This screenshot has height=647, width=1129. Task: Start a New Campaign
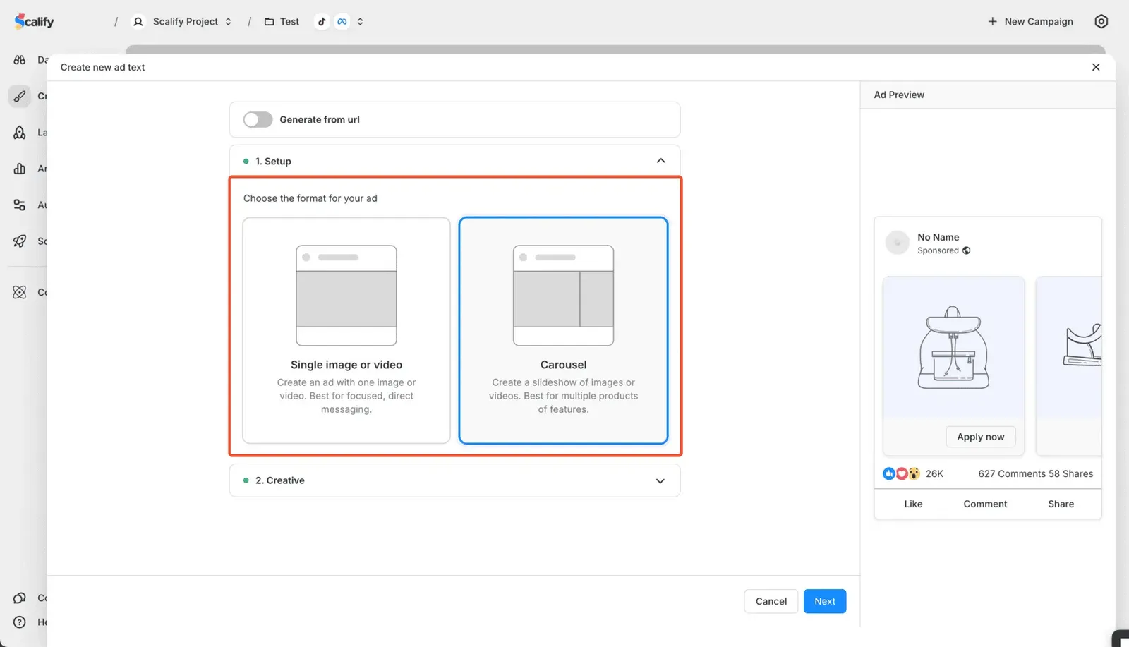click(x=1030, y=21)
